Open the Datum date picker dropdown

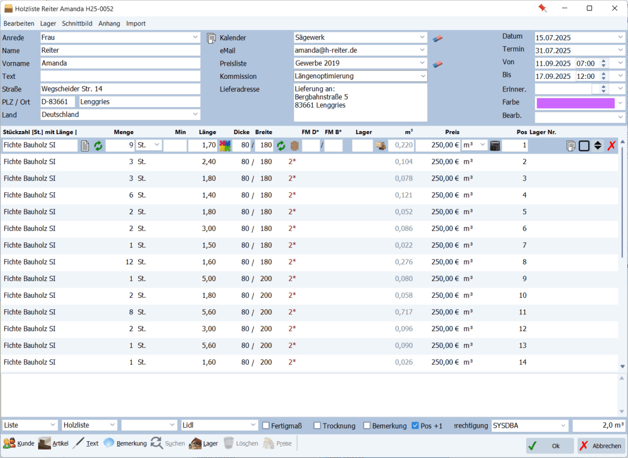point(620,37)
